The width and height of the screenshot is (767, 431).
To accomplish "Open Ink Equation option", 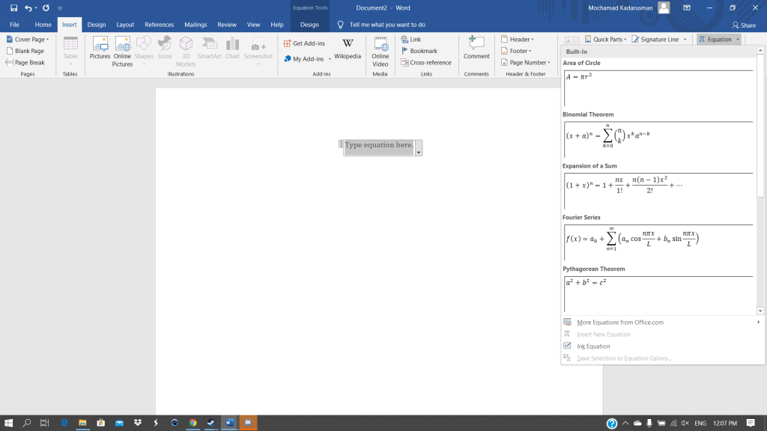I will point(593,346).
